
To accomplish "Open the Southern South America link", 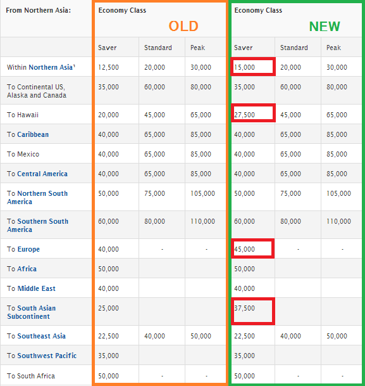I will point(37,225).
